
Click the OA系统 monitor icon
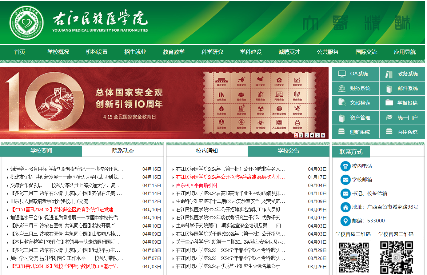coord(342,74)
